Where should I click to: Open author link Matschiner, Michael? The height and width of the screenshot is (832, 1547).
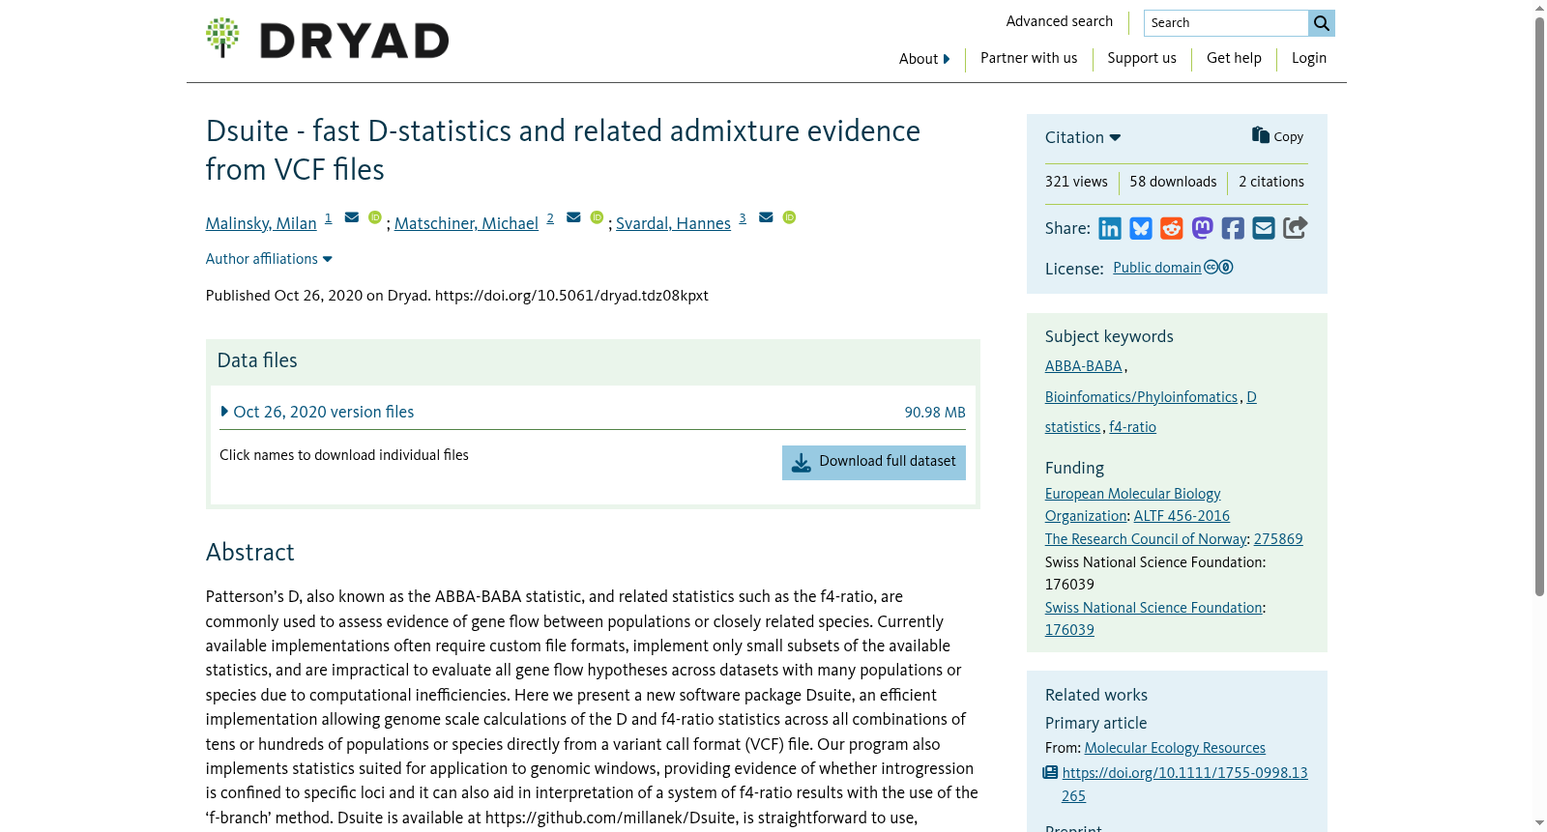[466, 223]
